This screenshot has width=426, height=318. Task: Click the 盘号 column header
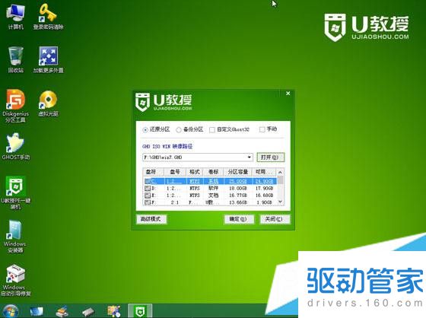pos(175,172)
